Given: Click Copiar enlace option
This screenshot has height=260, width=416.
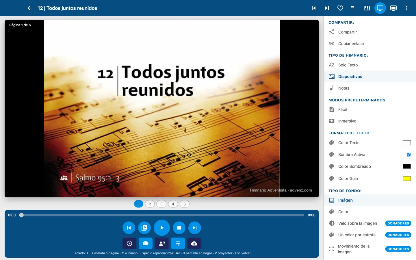Looking at the screenshot, I should (x=370, y=44).
